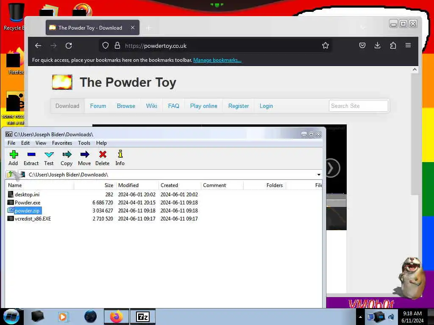Click the Save to Pocket icon

(362, 45)
